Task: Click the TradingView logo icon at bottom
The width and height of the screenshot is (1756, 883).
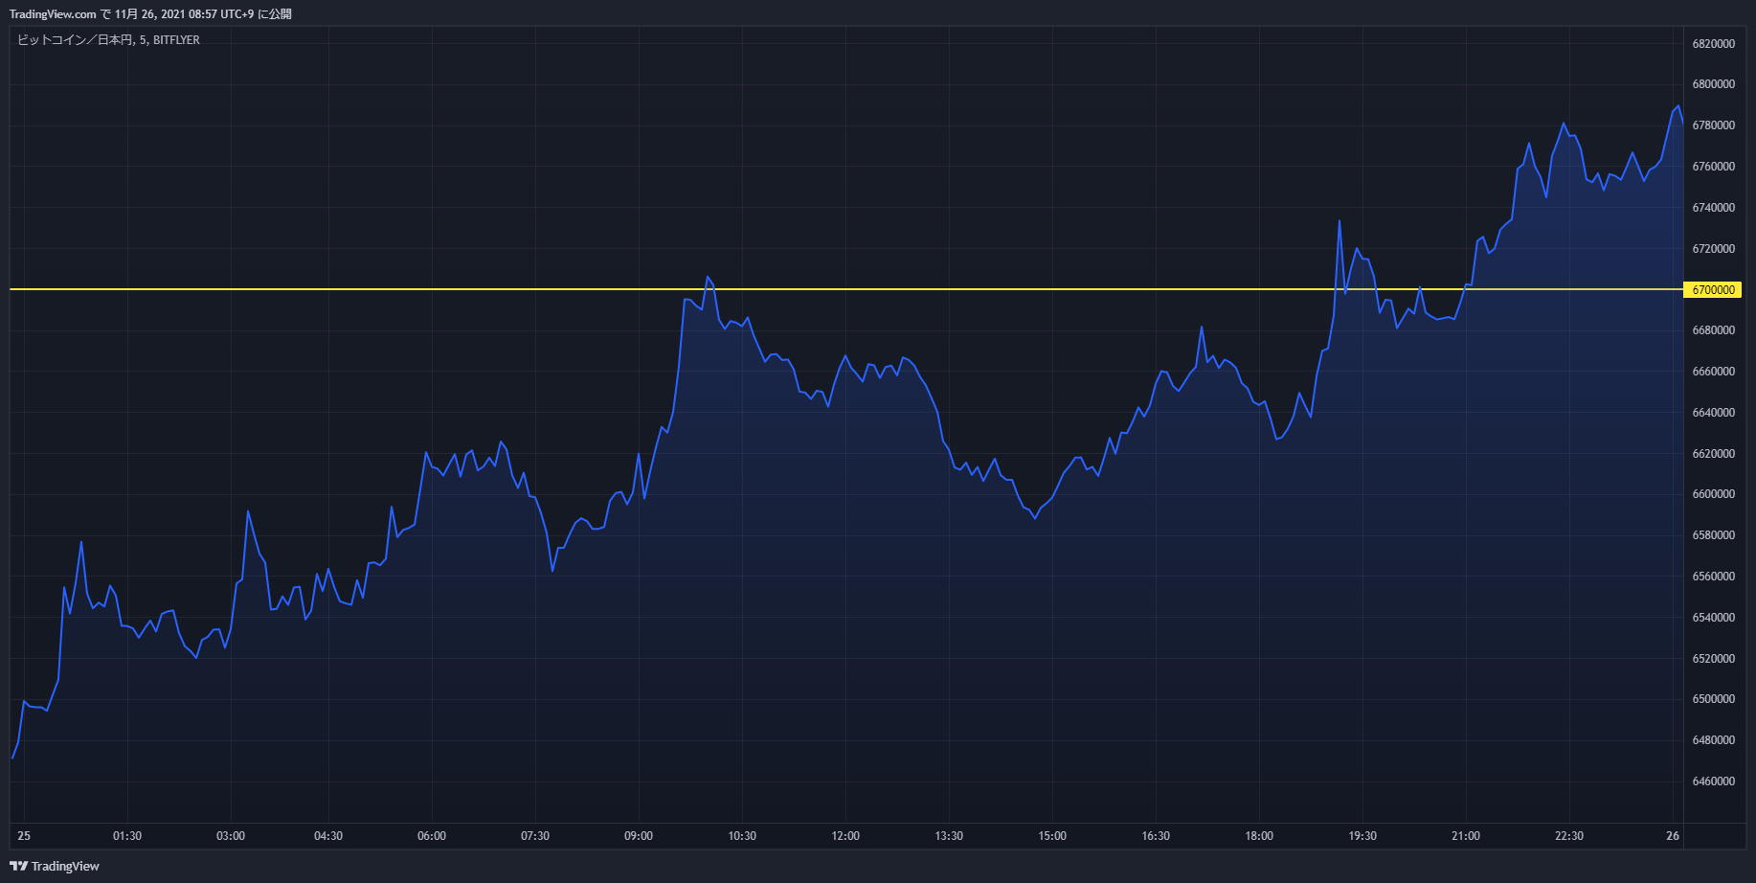Action: pyautogui.click(x=18, y=866)
